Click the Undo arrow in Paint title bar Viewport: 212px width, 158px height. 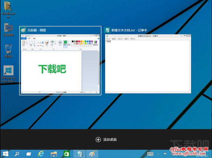pyautogui.click(x=28, y=36)
